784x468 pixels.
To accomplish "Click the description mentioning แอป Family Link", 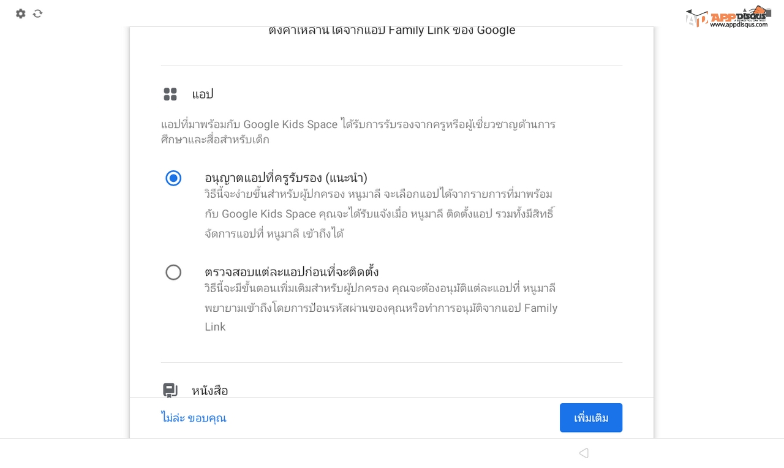I will tap(381, 308).
